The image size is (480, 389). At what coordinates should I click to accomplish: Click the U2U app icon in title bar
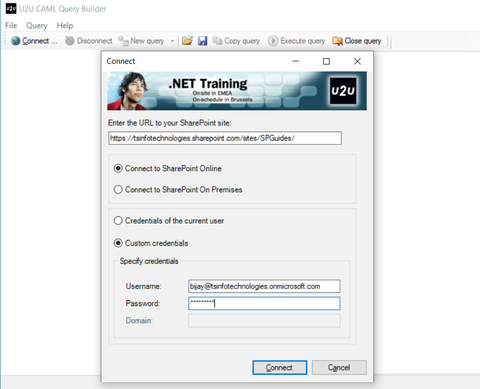tap(11, 8)
